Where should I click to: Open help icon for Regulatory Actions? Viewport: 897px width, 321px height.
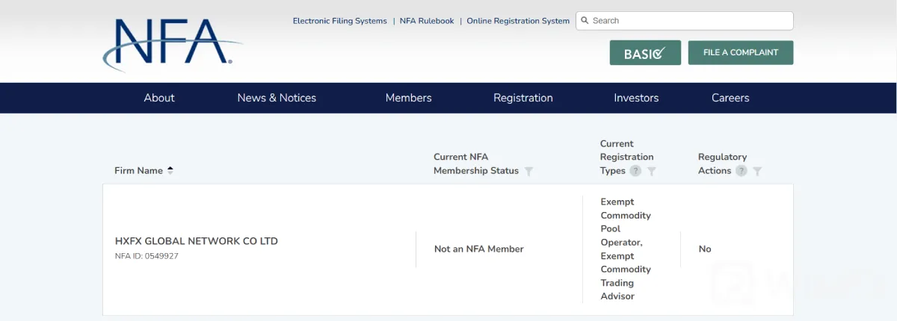tap(742, 171)
